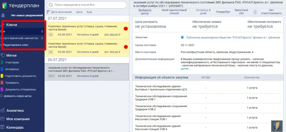Open the РУСАЛ Братск обследование tender card
286x132 pixels.
[x=87, y=72]
